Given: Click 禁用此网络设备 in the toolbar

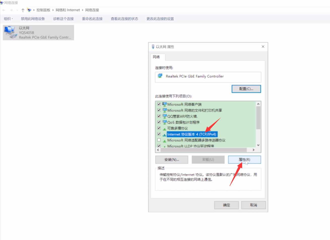Looking at the screenshot, I should point(33,19).
